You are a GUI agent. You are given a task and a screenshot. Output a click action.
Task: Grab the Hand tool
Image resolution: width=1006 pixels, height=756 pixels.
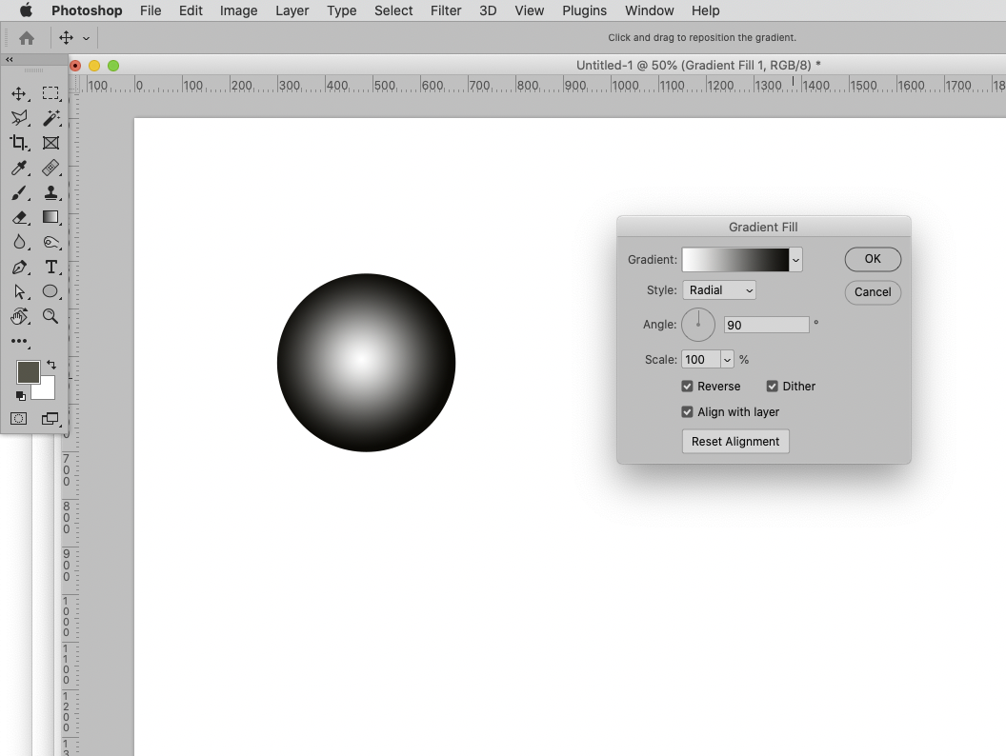point(19,317)
